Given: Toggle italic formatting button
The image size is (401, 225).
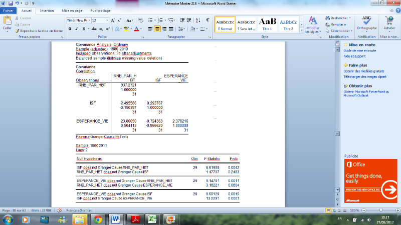Looking at the screenshot, I should [x=76, y=28].
